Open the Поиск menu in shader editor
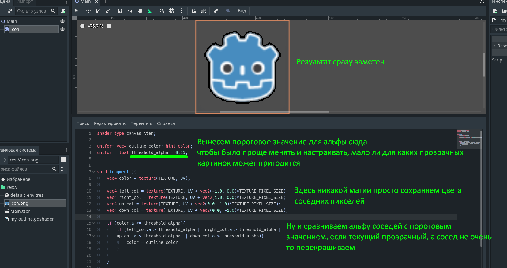The width and height of the screenshot is (507, 268). [x=83, y=123]
